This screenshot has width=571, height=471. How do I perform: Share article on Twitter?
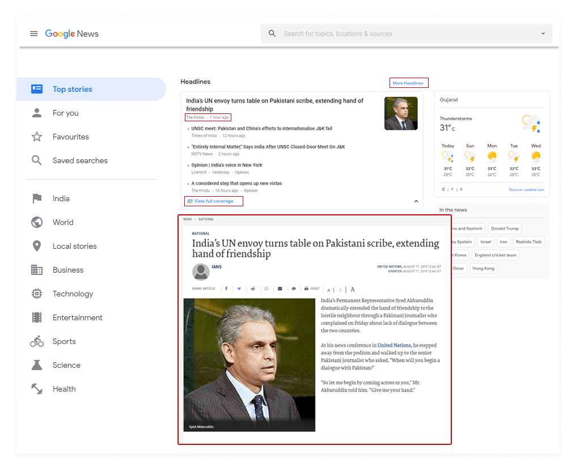coord(239,288)
